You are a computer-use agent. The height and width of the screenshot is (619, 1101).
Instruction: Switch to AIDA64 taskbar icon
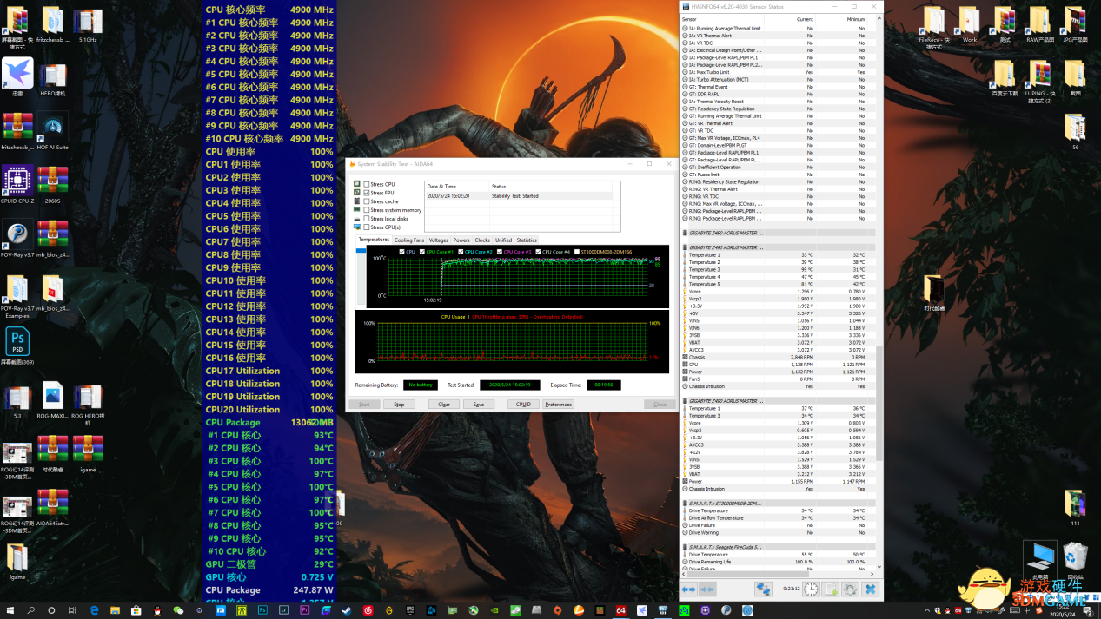(620, 610)
